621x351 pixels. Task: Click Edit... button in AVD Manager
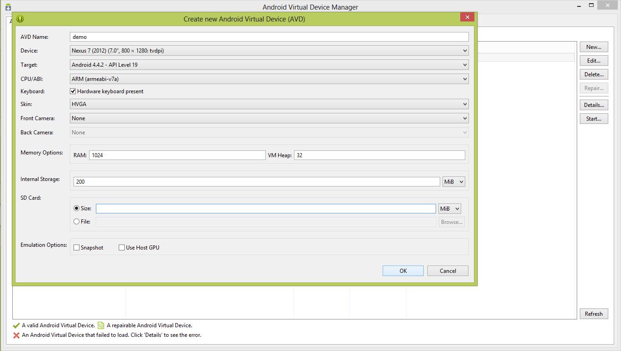pyautogui.click(x=594, y=61)
